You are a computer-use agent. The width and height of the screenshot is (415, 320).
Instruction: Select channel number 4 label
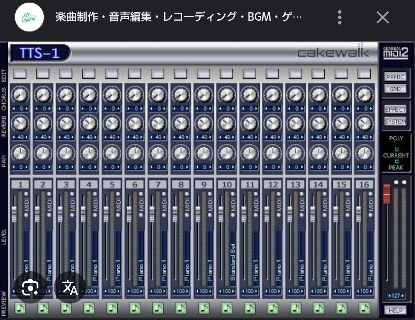[89, 185]
